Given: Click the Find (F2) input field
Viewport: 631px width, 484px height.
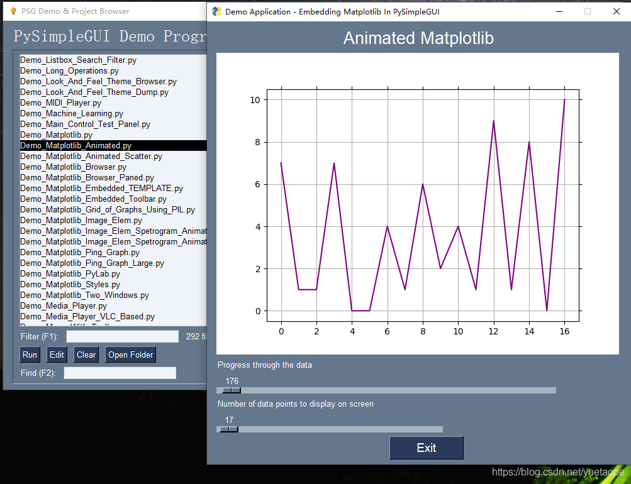Looking at the screenshot, I should click(120, 373).
